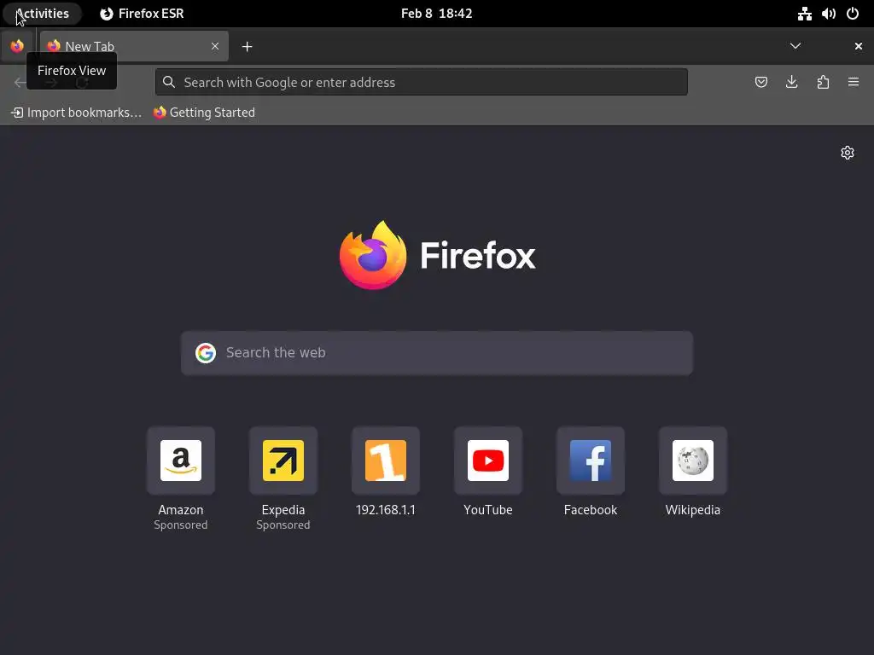Open Firefox View pinned button
This screenshot has width=874, height=655.
point(17,46)
